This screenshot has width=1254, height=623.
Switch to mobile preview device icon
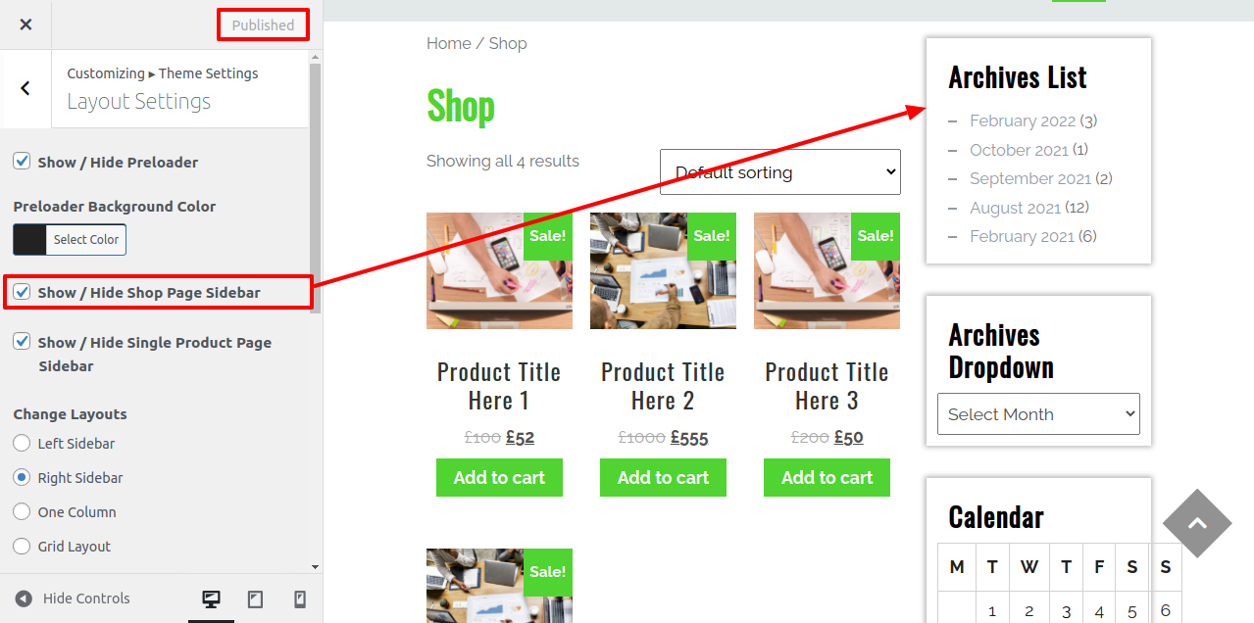300,599
